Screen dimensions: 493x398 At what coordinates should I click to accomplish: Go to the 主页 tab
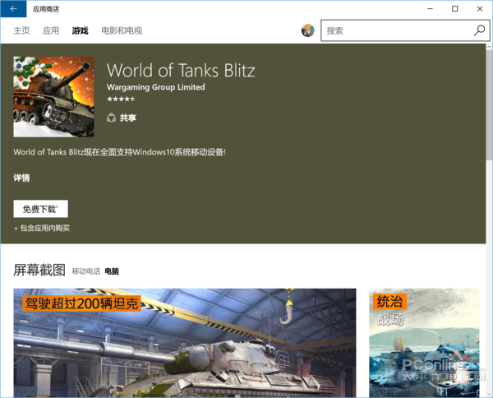tap(21, 30)
